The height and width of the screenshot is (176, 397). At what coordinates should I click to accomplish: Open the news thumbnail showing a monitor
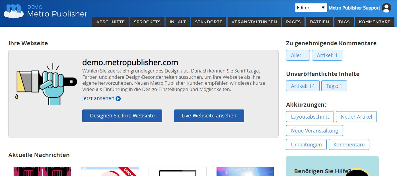tap(178, 171)
